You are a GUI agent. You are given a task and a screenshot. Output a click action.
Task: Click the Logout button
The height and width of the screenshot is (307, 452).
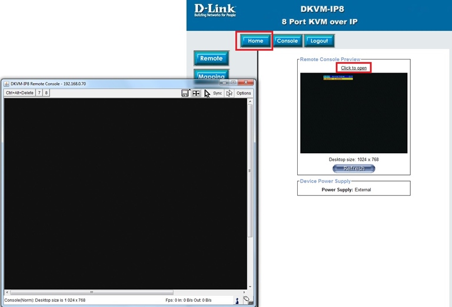(320, 41)
